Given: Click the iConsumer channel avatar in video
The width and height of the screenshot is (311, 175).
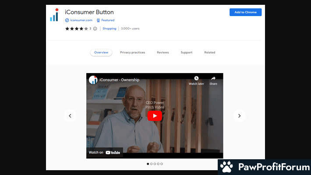Looking at the screenshot, I should [x=93, y=80].
